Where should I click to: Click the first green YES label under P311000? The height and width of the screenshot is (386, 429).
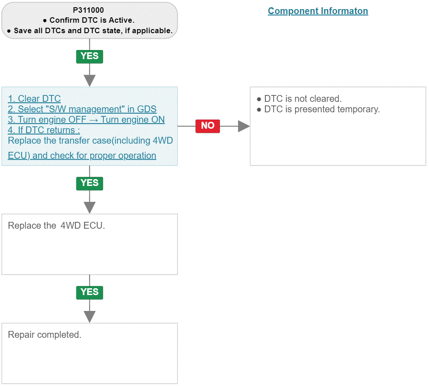point(90,56)
